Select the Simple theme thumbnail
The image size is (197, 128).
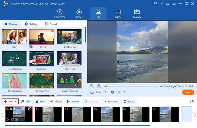[x=42, y=37]
